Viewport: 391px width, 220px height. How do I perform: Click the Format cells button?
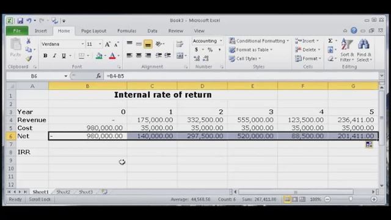[x=308, y=59]
